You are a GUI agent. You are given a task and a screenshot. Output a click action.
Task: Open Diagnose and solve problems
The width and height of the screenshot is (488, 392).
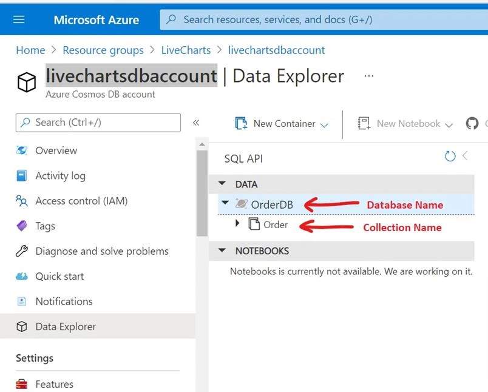pyautogui.click(x=102, y=251)
